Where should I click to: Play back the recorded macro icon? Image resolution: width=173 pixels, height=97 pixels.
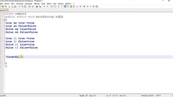91,6
